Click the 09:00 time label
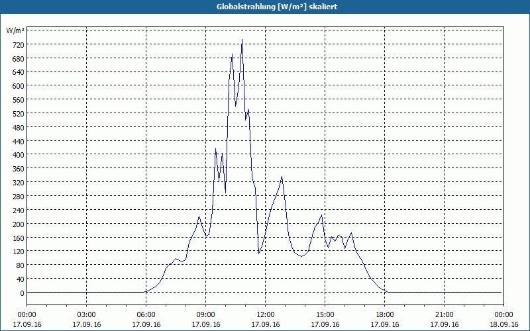 click(206, 315)
